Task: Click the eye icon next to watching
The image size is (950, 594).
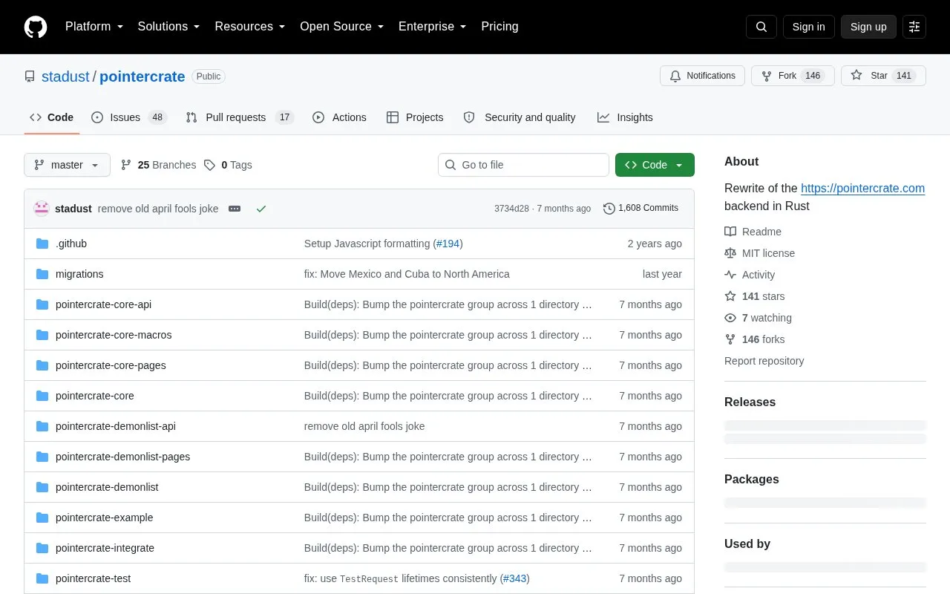Action: 730,318
